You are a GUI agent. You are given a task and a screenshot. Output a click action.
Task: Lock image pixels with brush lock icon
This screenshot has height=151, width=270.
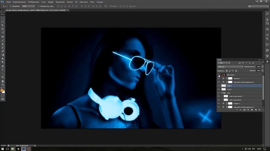pos(230,71)
